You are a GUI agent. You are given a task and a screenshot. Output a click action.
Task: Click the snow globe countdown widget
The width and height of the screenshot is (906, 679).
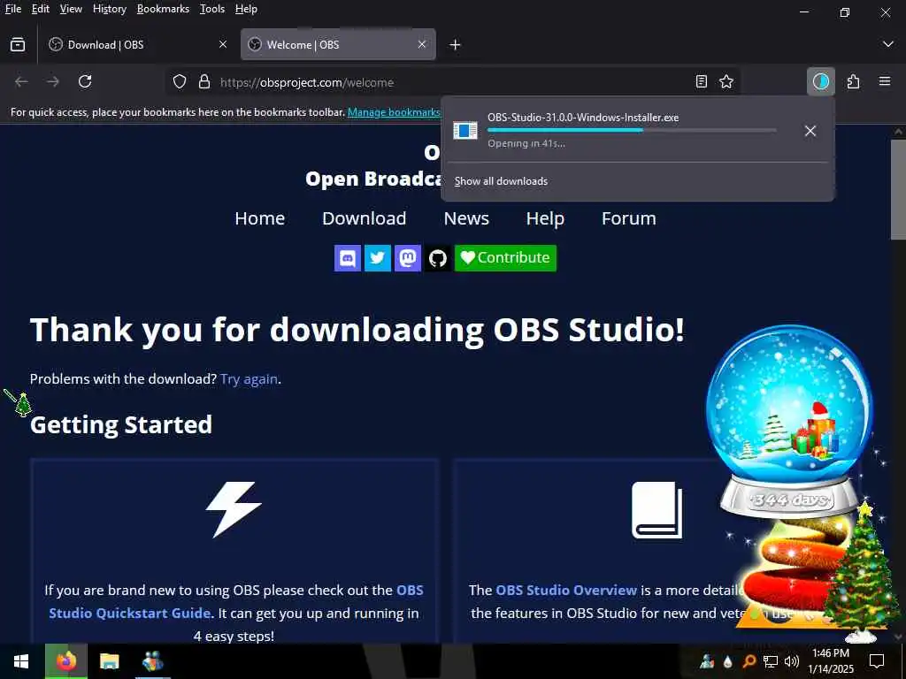(790, 422)
